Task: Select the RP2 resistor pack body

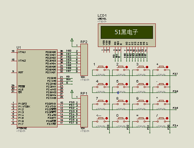Action: point(84,60)
